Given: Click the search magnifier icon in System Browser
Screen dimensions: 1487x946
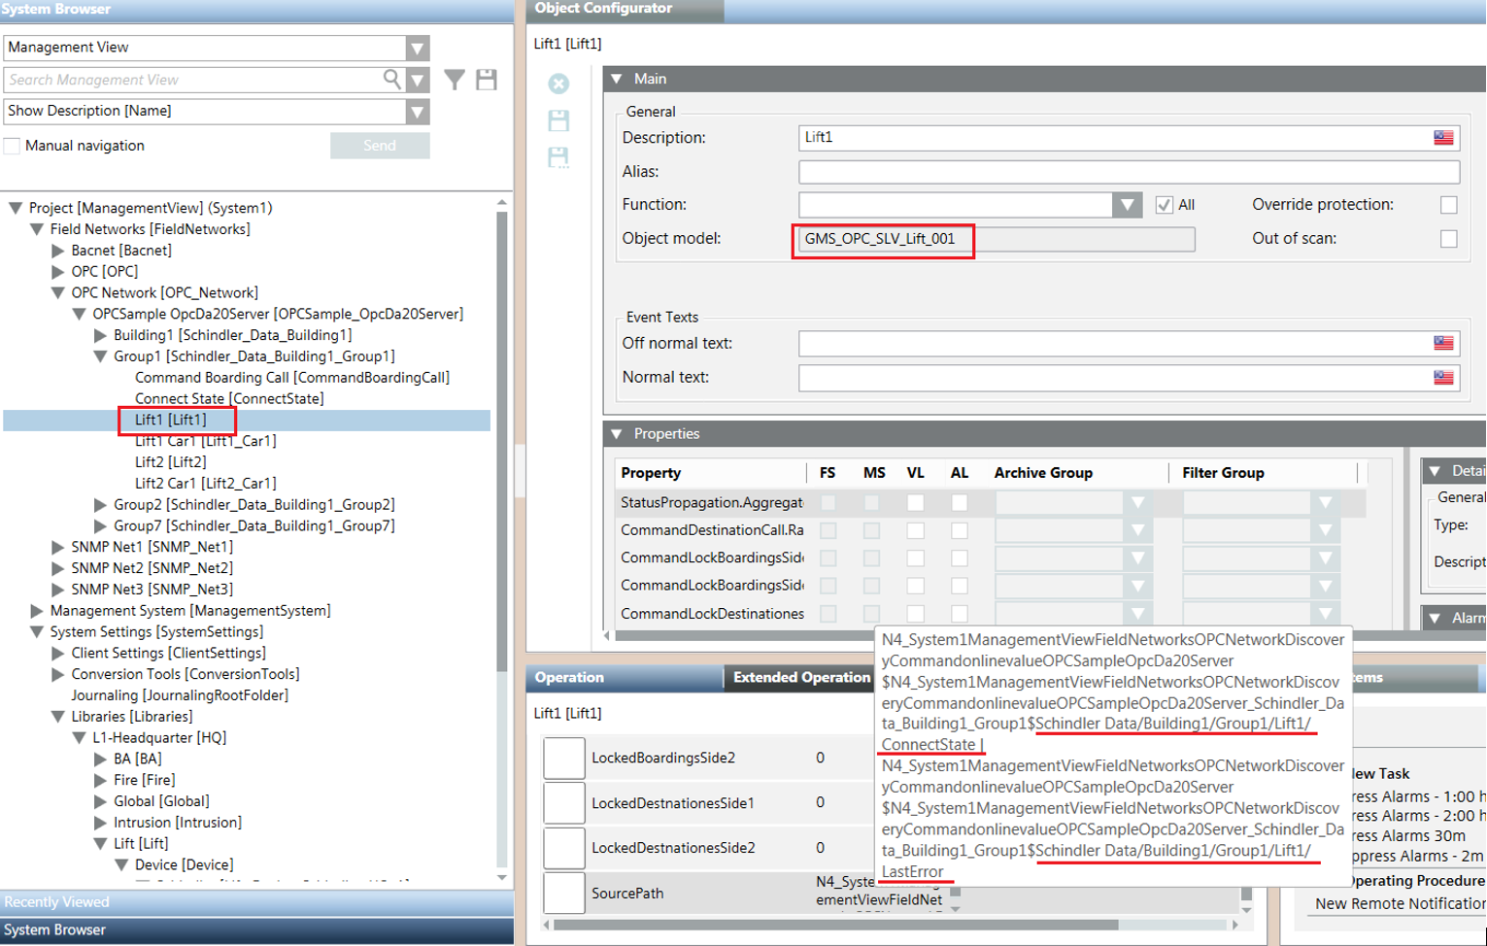Looking at the screenshot, I should pyautogui.click(x=391, y=79).
